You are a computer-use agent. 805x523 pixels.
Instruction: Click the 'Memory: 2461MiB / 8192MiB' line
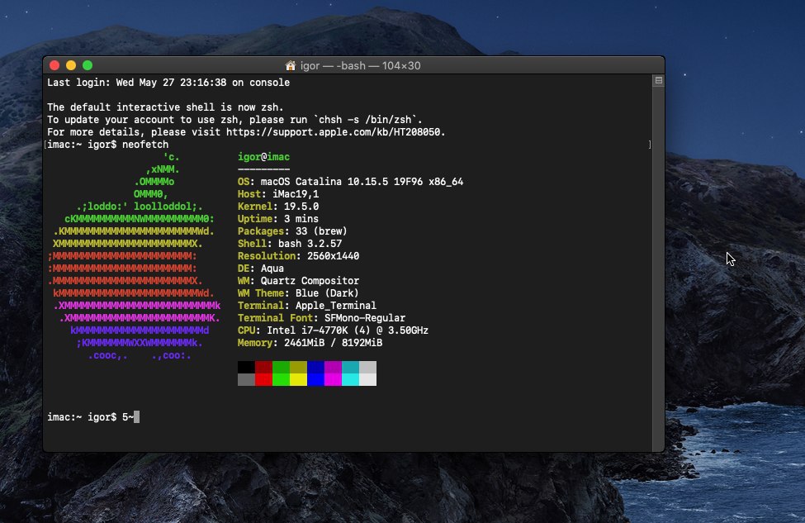[x=310, y=342]
